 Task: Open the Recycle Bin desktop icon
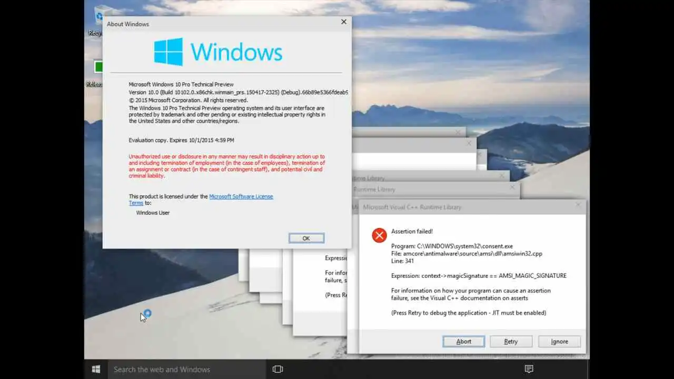(98, 21)
